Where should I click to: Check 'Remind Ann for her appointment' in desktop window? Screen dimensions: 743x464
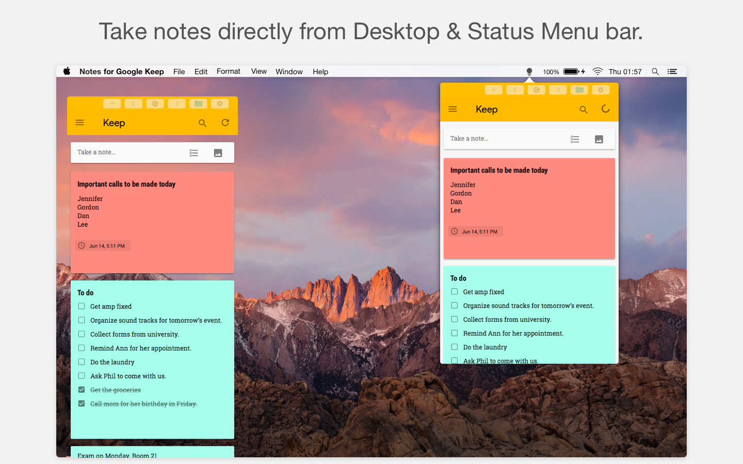(x=82, y=348)
